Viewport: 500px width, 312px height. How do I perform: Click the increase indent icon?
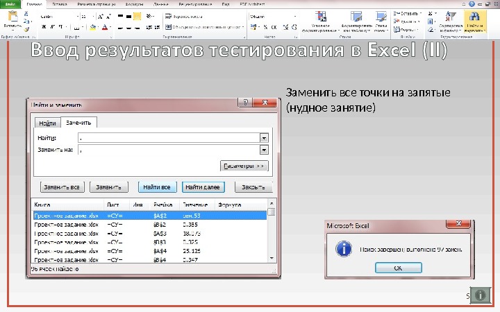point(157,27)
